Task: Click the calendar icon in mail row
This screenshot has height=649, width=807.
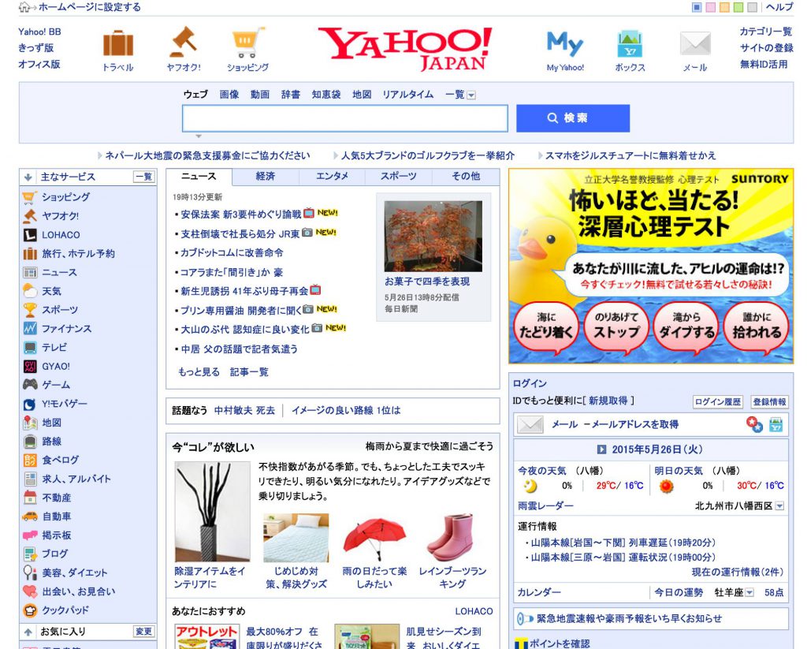Action: (775, 425)
